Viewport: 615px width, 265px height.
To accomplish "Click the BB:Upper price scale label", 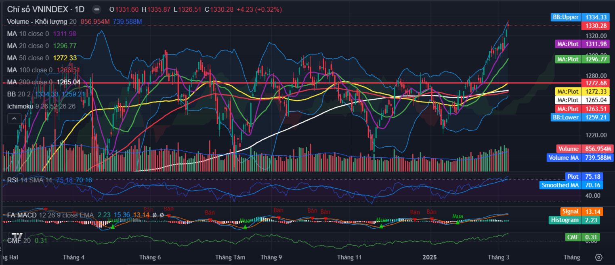I will pos(565,17).
